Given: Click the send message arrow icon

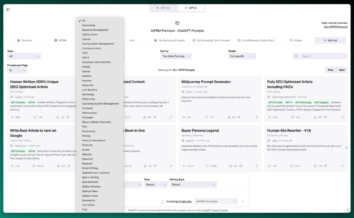Looking at the screenshot, I should [x=243, y=201].
